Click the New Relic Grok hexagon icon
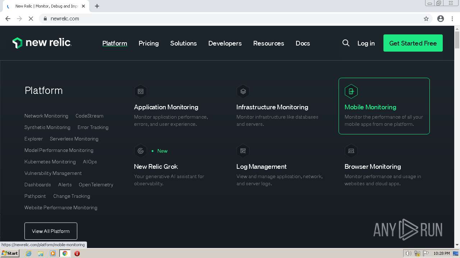Screen dimensions: 460x258 click(141, 151)
